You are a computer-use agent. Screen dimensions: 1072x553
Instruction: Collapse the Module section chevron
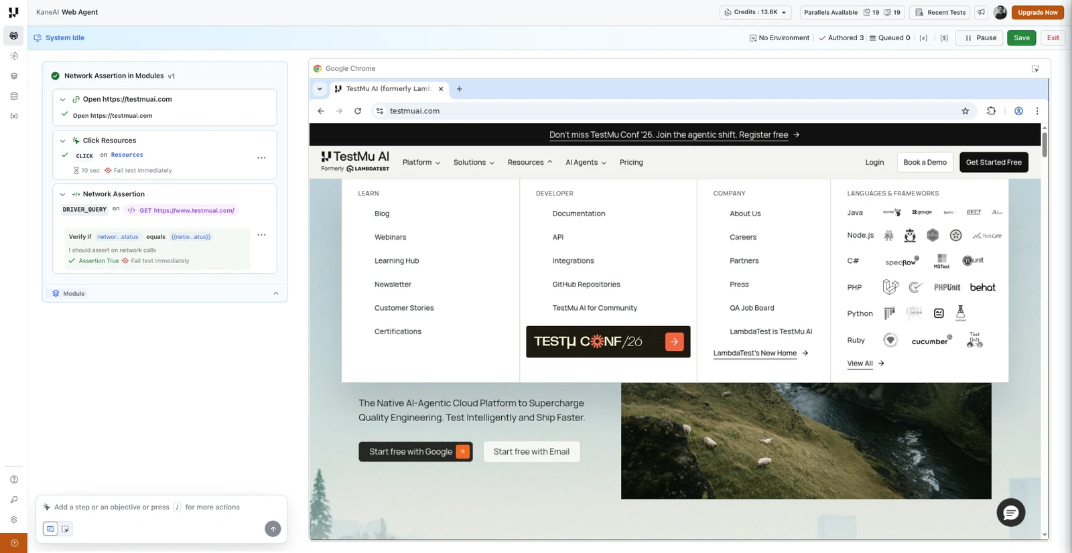[276, 294]
